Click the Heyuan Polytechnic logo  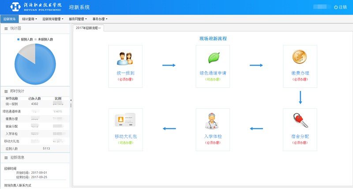[x=16, y=7]
